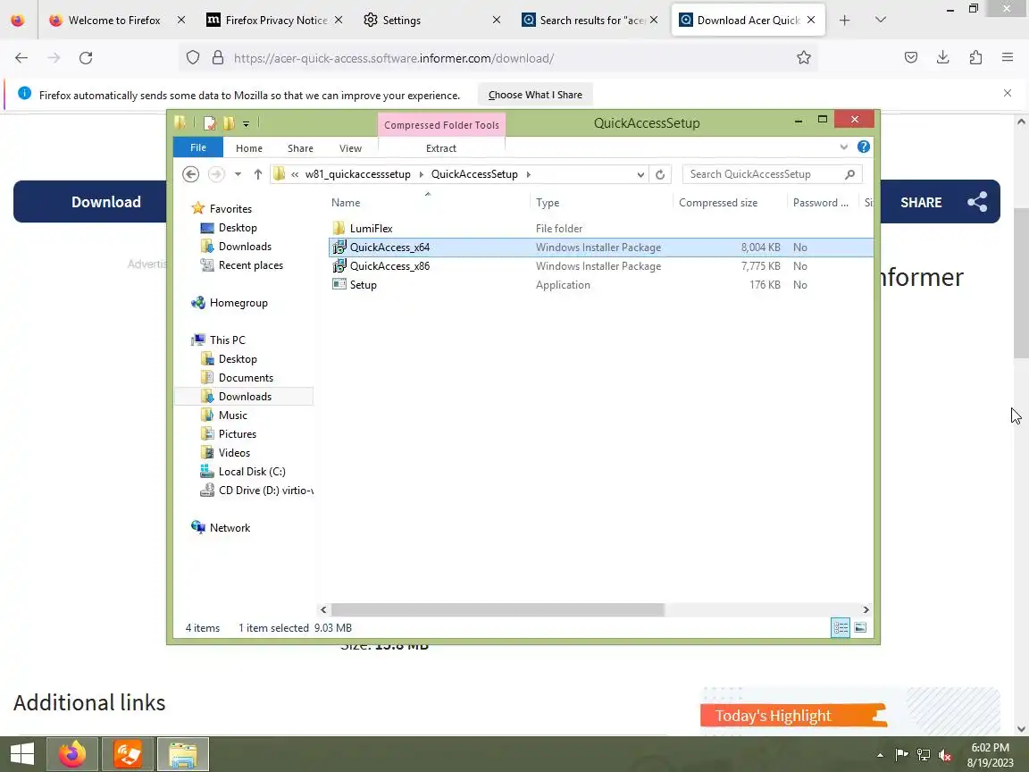Open Favorites Desktop in navigation pane
1029x772 pixels.
238,228
